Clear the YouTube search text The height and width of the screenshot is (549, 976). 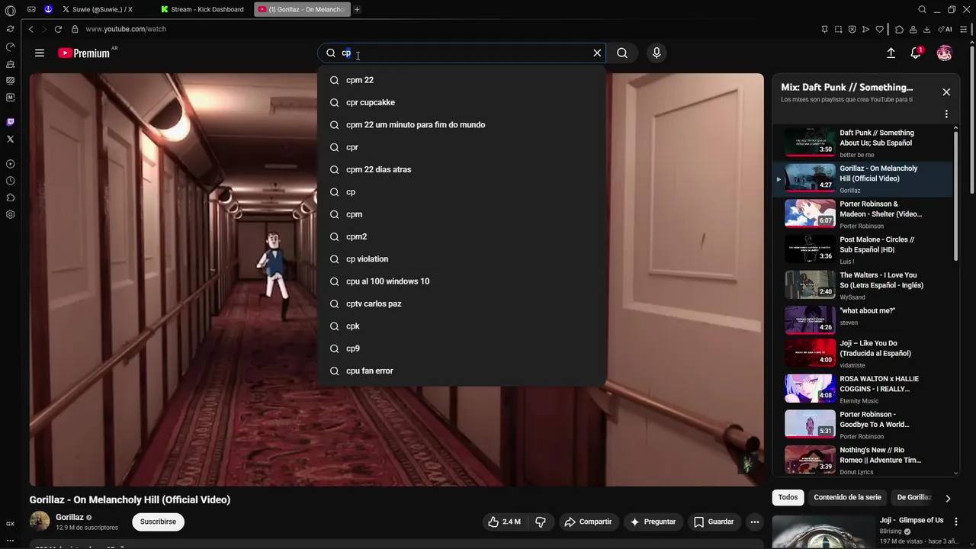[x=597, y=53]
